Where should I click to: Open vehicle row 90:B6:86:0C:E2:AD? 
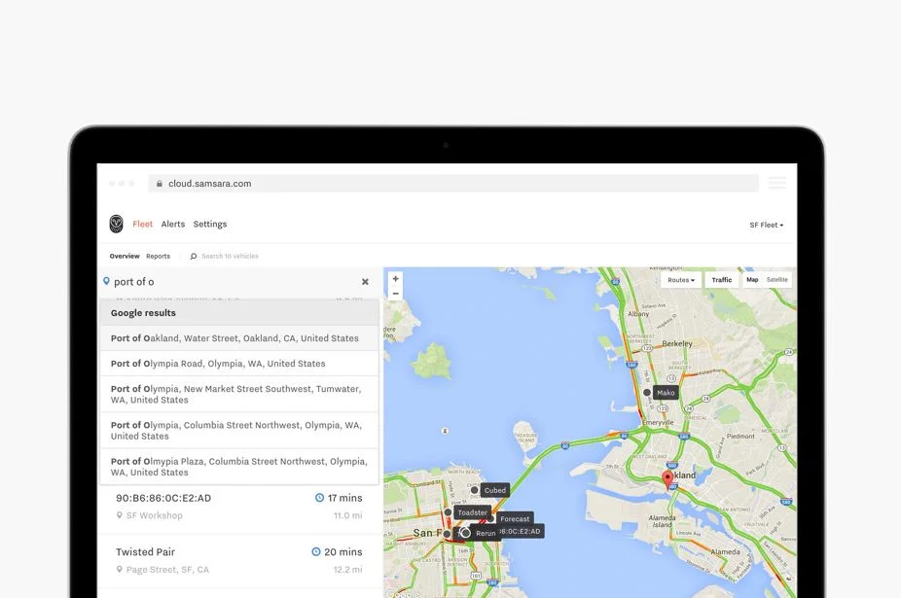(239, 507)
